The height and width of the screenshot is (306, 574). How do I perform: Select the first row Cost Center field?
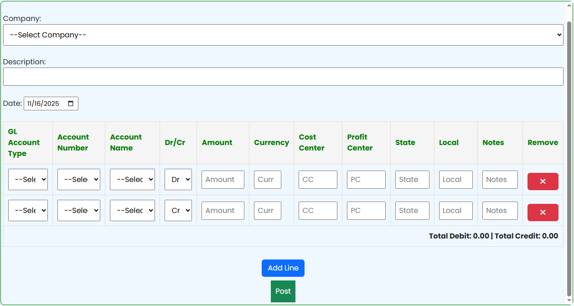click(x=318, y=180)
